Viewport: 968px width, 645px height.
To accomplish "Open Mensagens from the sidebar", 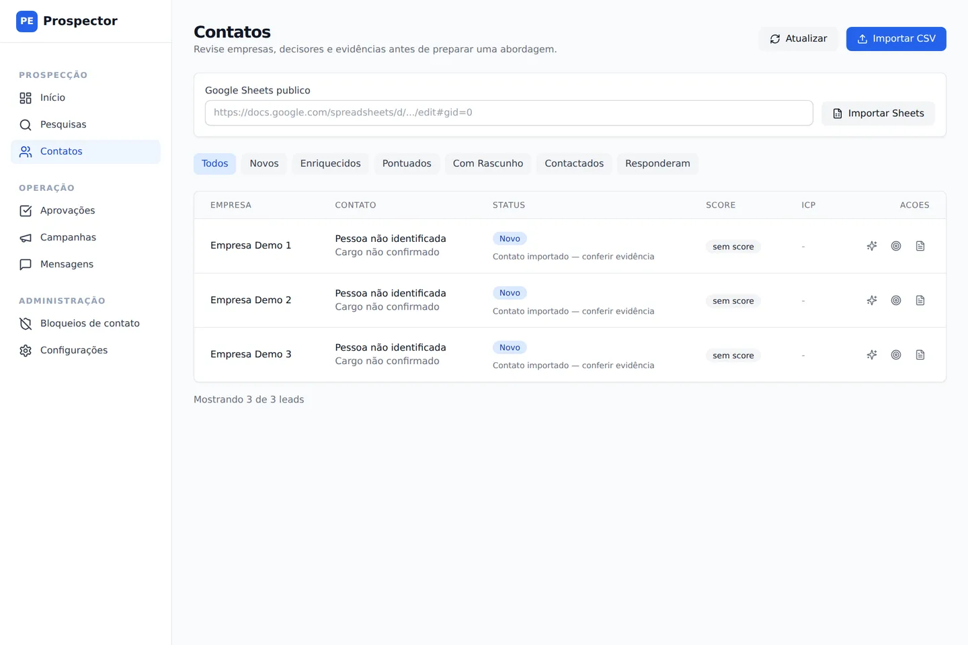I will coord(85,265).
